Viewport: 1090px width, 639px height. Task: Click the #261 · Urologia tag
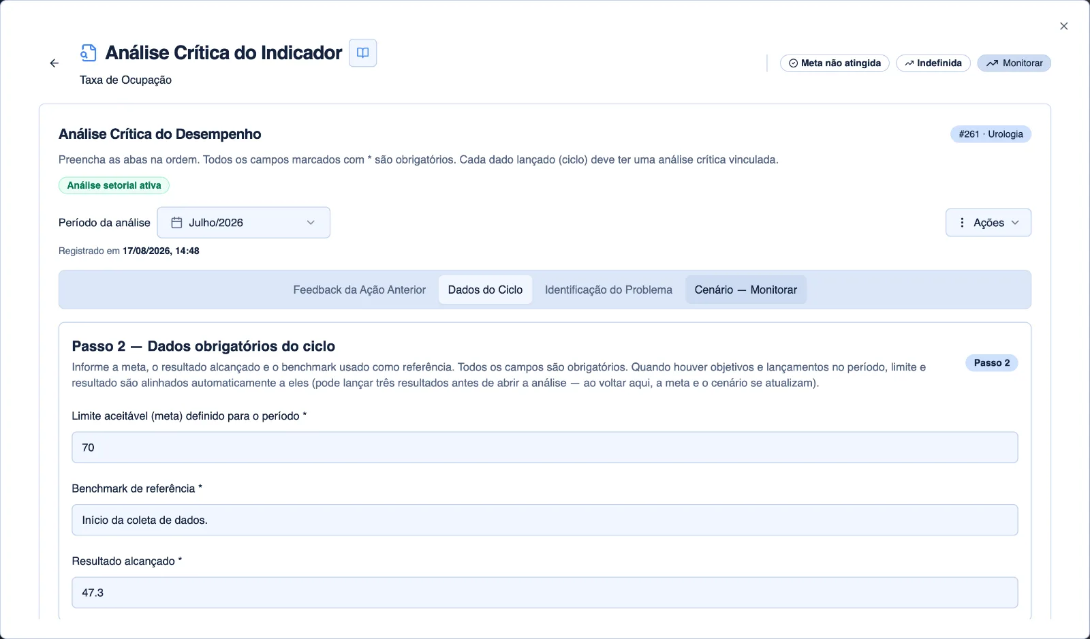click(991, 134)
